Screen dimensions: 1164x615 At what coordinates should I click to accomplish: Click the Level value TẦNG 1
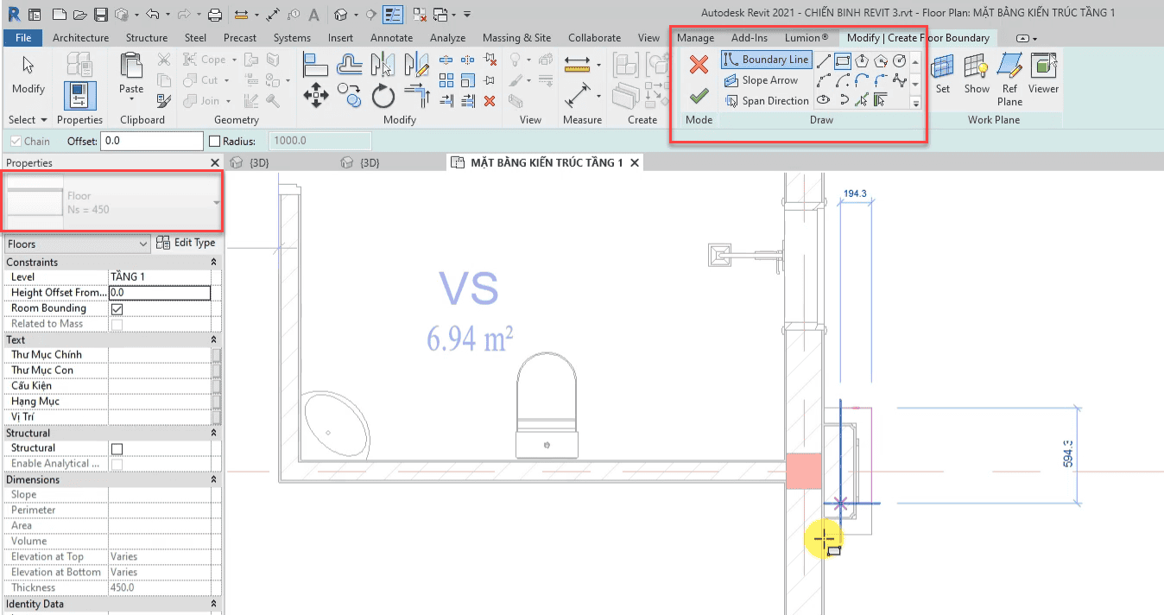tap(159, 277)
